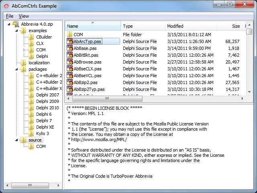Maximize the AbComCtrls Example window
This screenshot has width=257, height=193.
click(x=230, y=4)
